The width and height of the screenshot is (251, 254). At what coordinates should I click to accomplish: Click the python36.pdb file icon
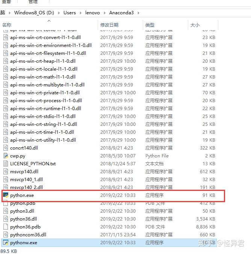tap(6, 227)
